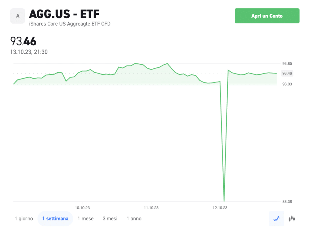
Task: Select the line chart icon
Action: point(276,219)
